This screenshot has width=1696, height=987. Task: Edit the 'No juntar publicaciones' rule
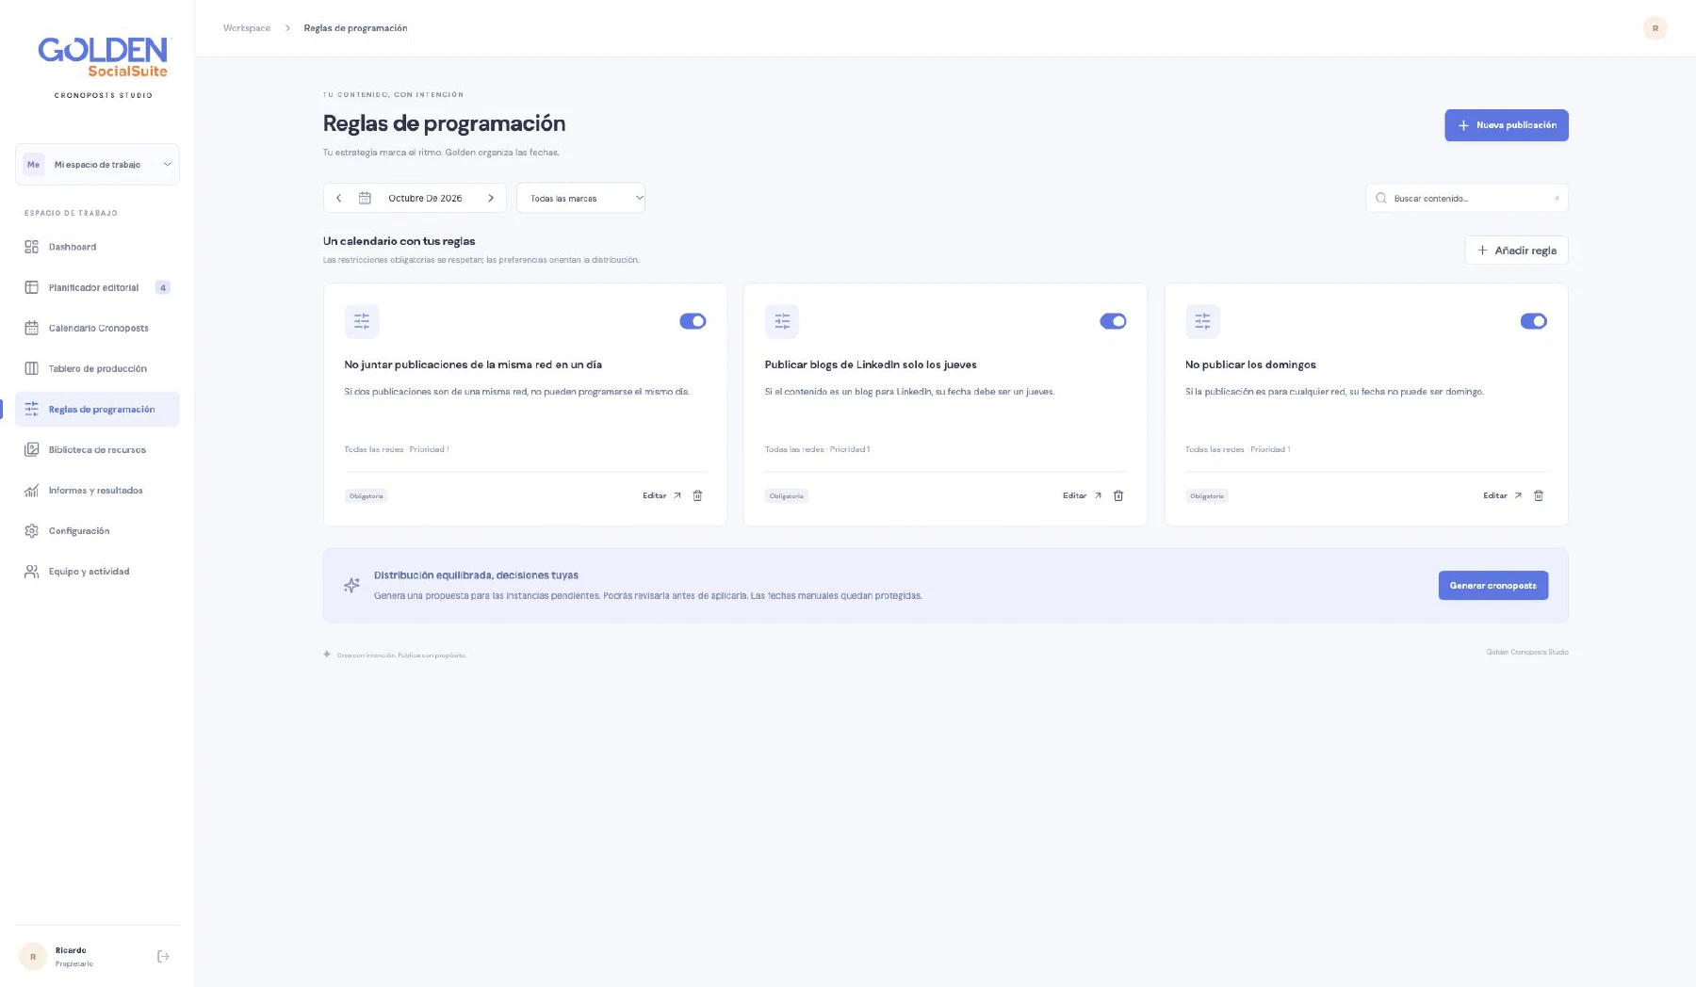(661, 495)
